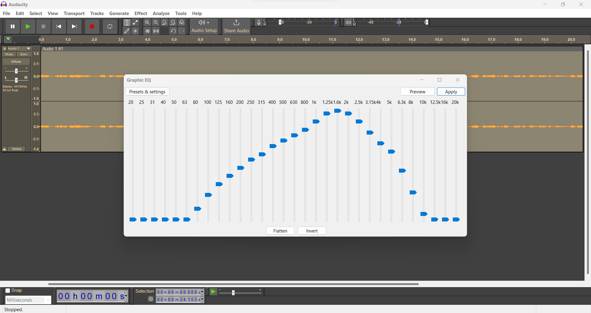The height and width of the screenshot is (313, 591).
Task: Open the track Effects panel button
Action: 16,62
